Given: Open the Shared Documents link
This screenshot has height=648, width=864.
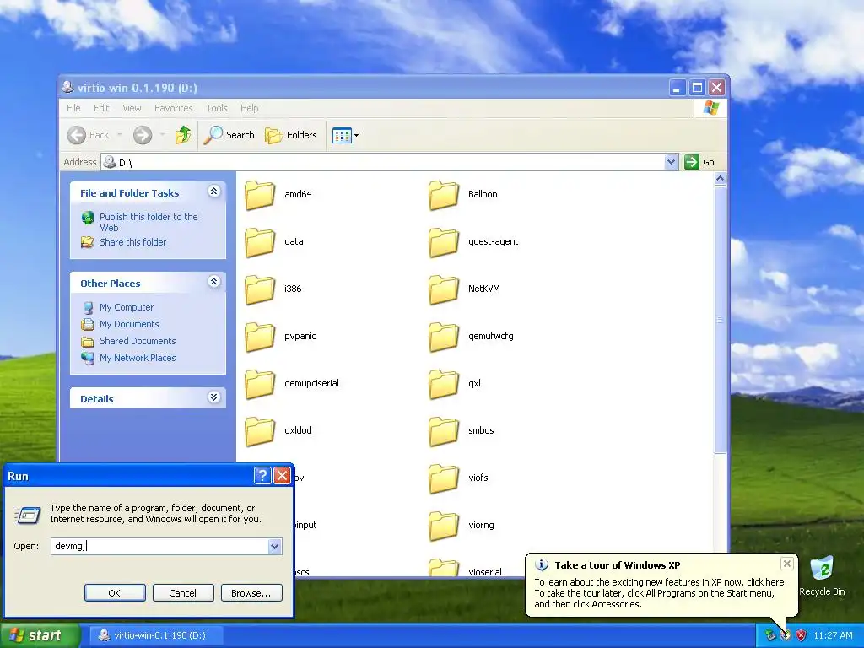Looking at the screenshot, I should 138,341.
